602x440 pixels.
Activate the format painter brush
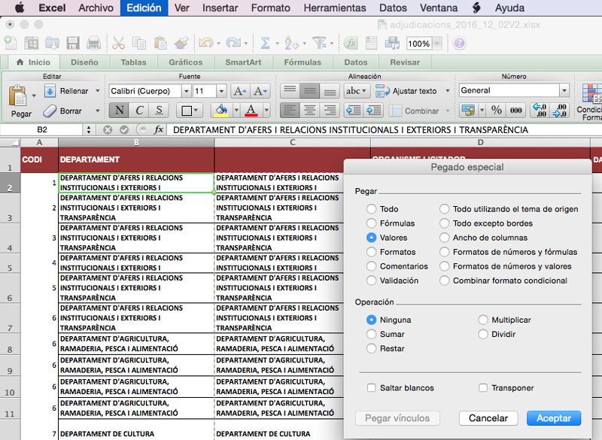181,43
